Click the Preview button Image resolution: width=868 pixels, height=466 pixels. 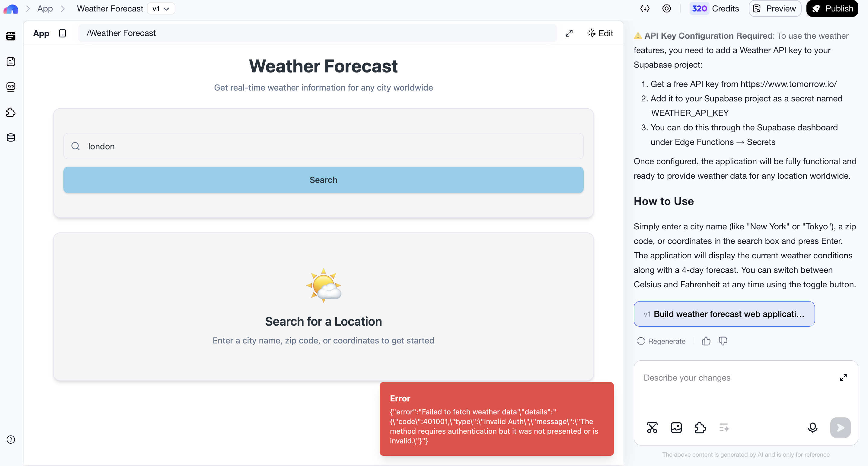point(775,8)
